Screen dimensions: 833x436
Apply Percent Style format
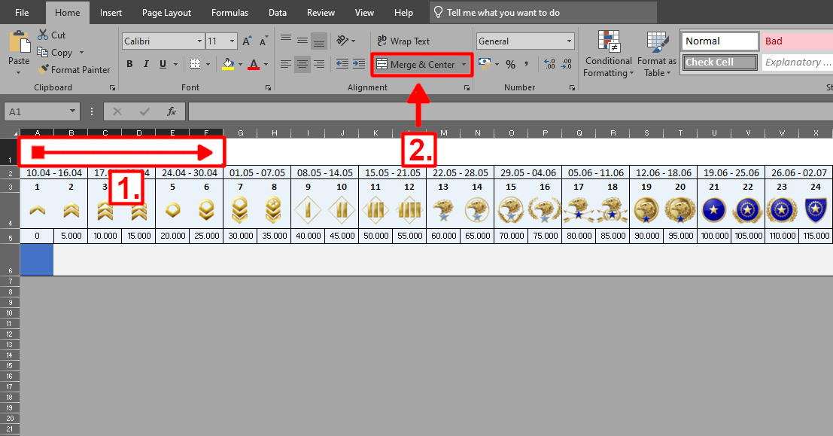tap(510, 64)
